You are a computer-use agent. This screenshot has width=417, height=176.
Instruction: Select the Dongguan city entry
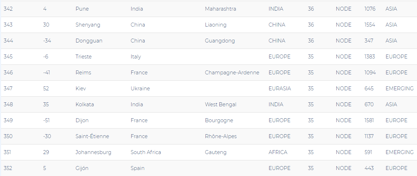coord(89,41)
